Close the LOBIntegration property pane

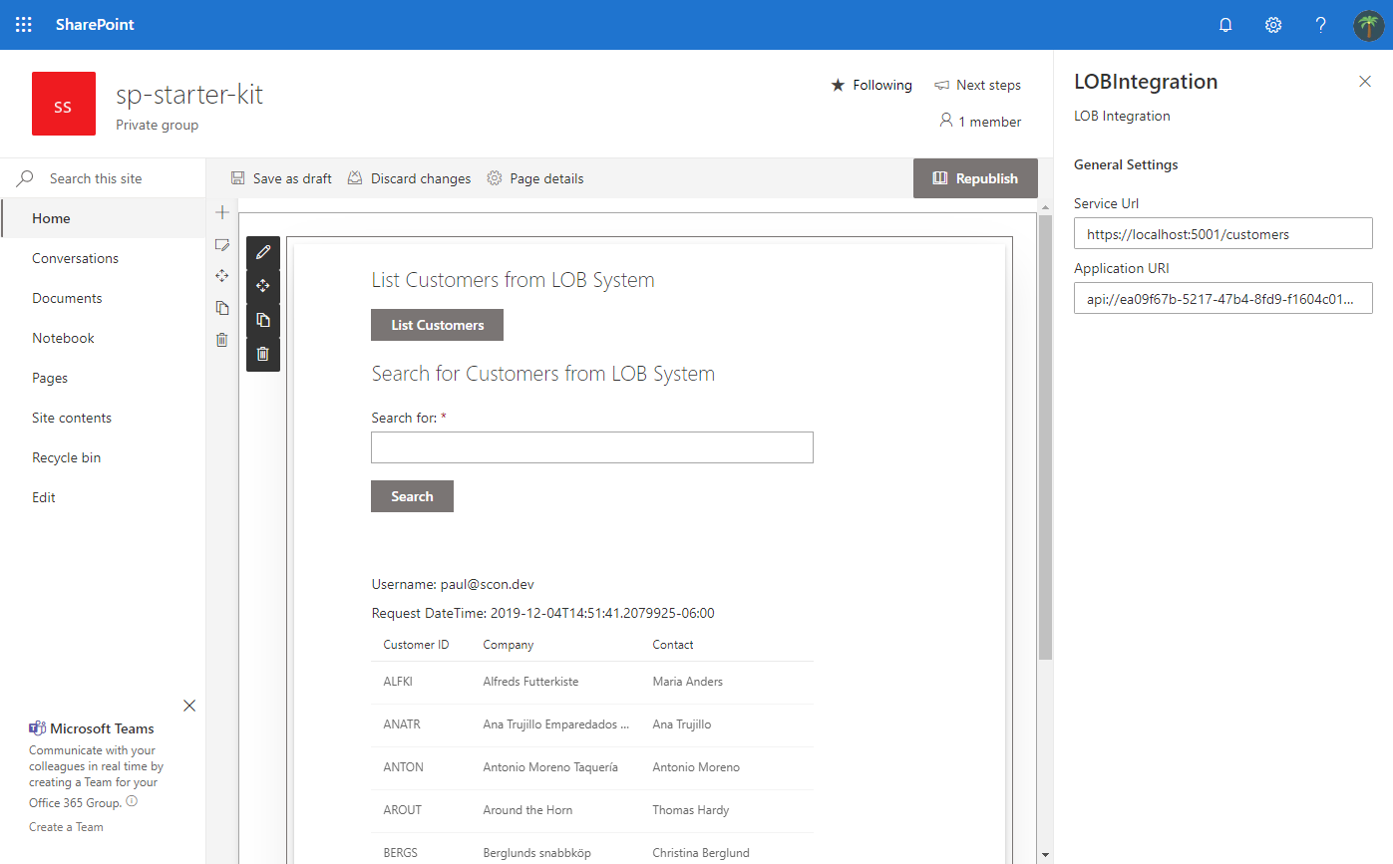click(1365, 82)
